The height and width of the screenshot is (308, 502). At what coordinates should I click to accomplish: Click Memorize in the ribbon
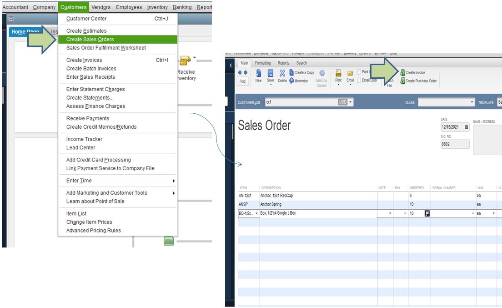(299, 81)
